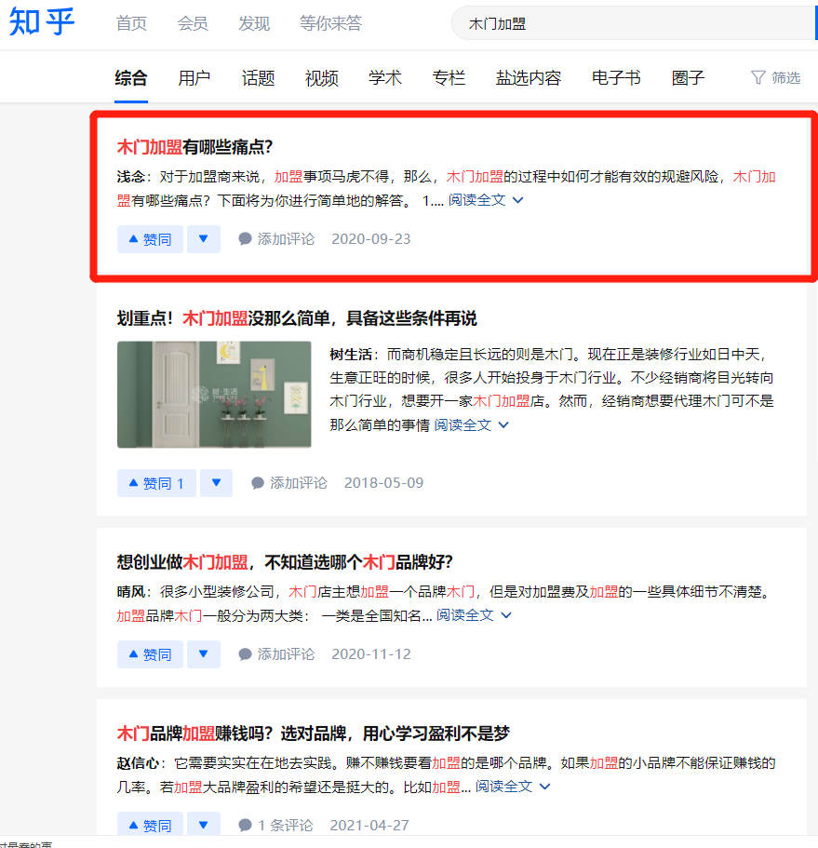Upvote 木门品牌加盟赚钱吗 answer

[150, 824]
